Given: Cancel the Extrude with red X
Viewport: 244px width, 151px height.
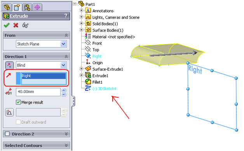Looking at the screenshot, I should 16,25.
